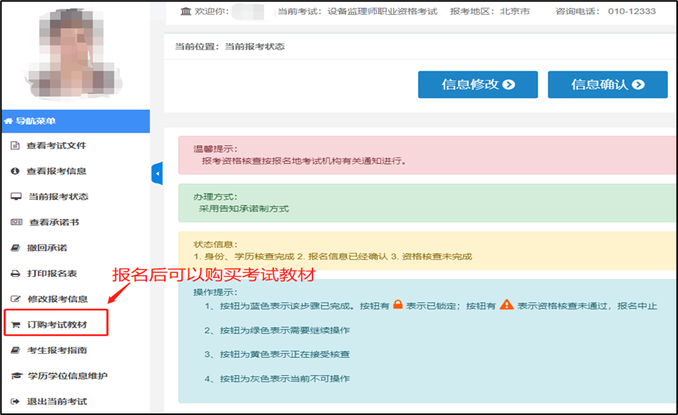This screenshot has width=678, height=415.
Task: Click the monitor icon beside 当前报考状态
Action: click(x=15, y=196)
